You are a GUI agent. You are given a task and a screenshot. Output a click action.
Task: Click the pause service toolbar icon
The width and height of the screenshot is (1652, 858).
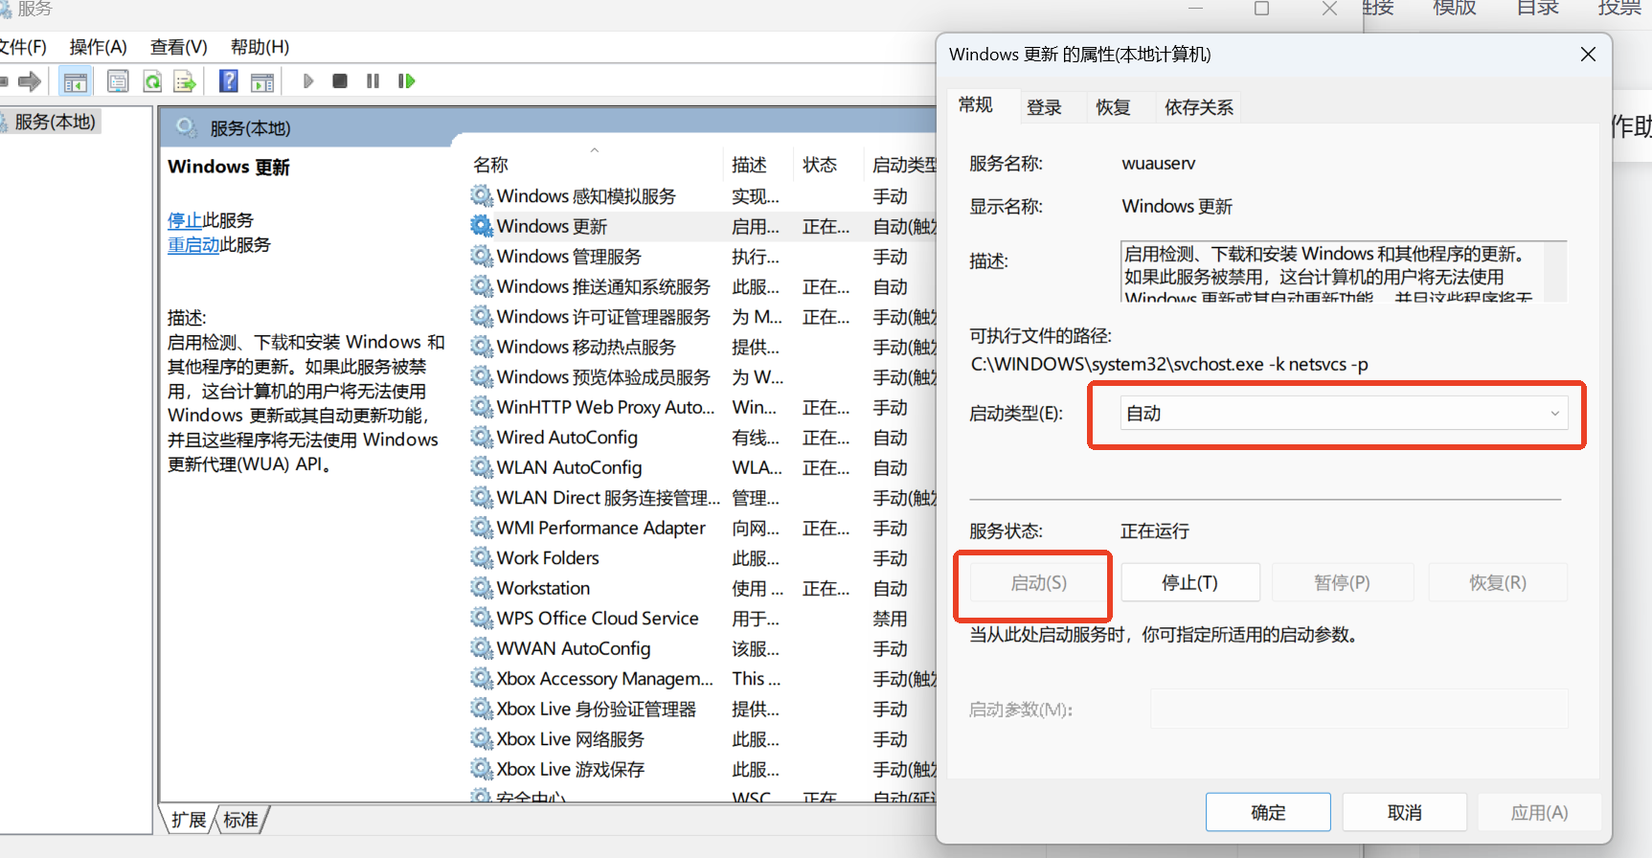click(x=373, y=81)
